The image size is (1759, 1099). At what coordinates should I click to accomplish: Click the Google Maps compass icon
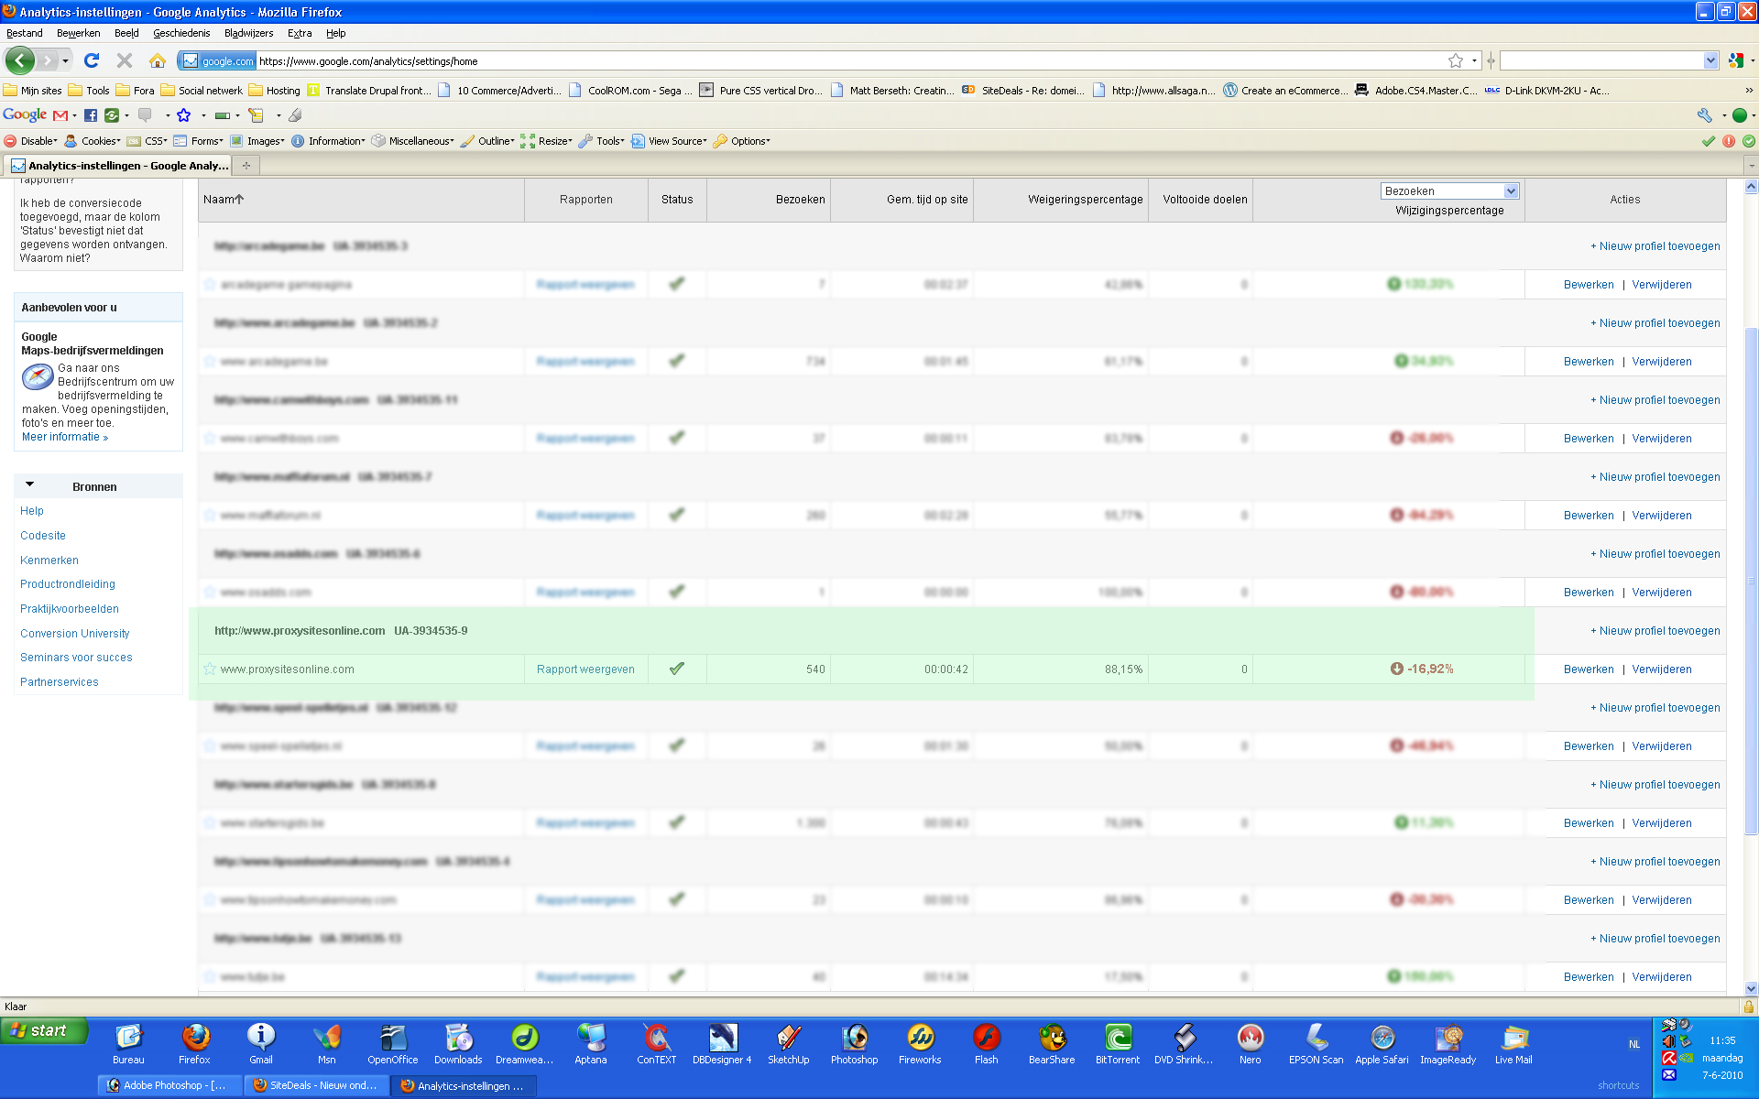(x=38, y=376)
